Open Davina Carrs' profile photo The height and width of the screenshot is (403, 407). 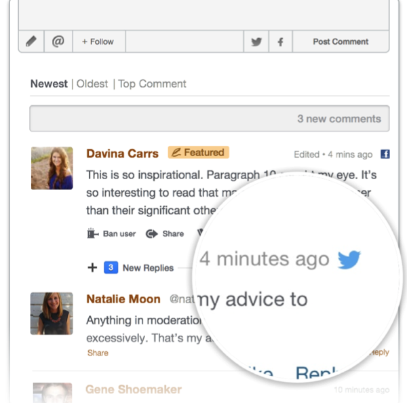pyautogui.click(x=52, y=168)
